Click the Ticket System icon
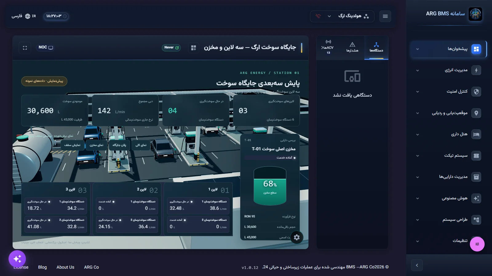 click(476, 155)
